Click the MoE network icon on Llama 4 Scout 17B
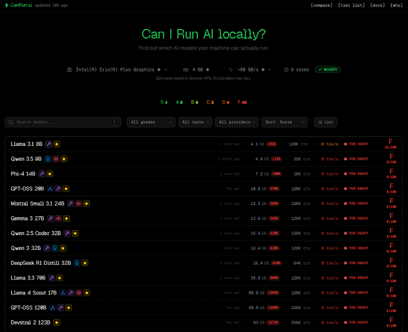The height and width of the screenshot is (332, 408). [x=63, y=293]
